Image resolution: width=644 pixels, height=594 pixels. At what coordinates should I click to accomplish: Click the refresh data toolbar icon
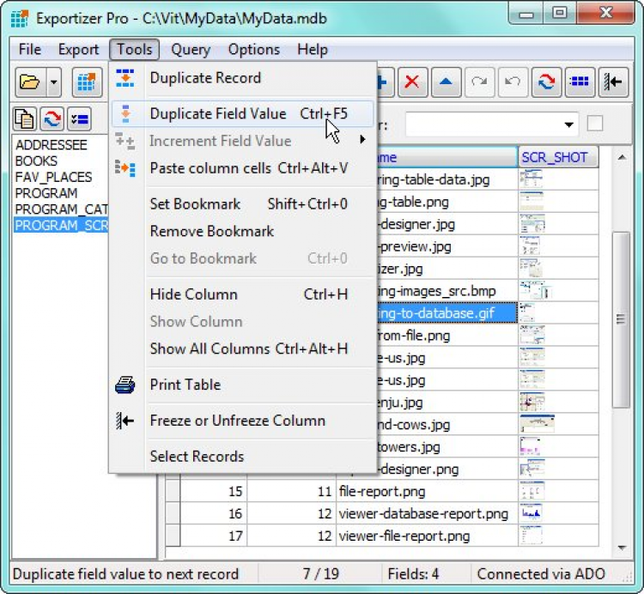pyautogui.click(x=546, y=82)
